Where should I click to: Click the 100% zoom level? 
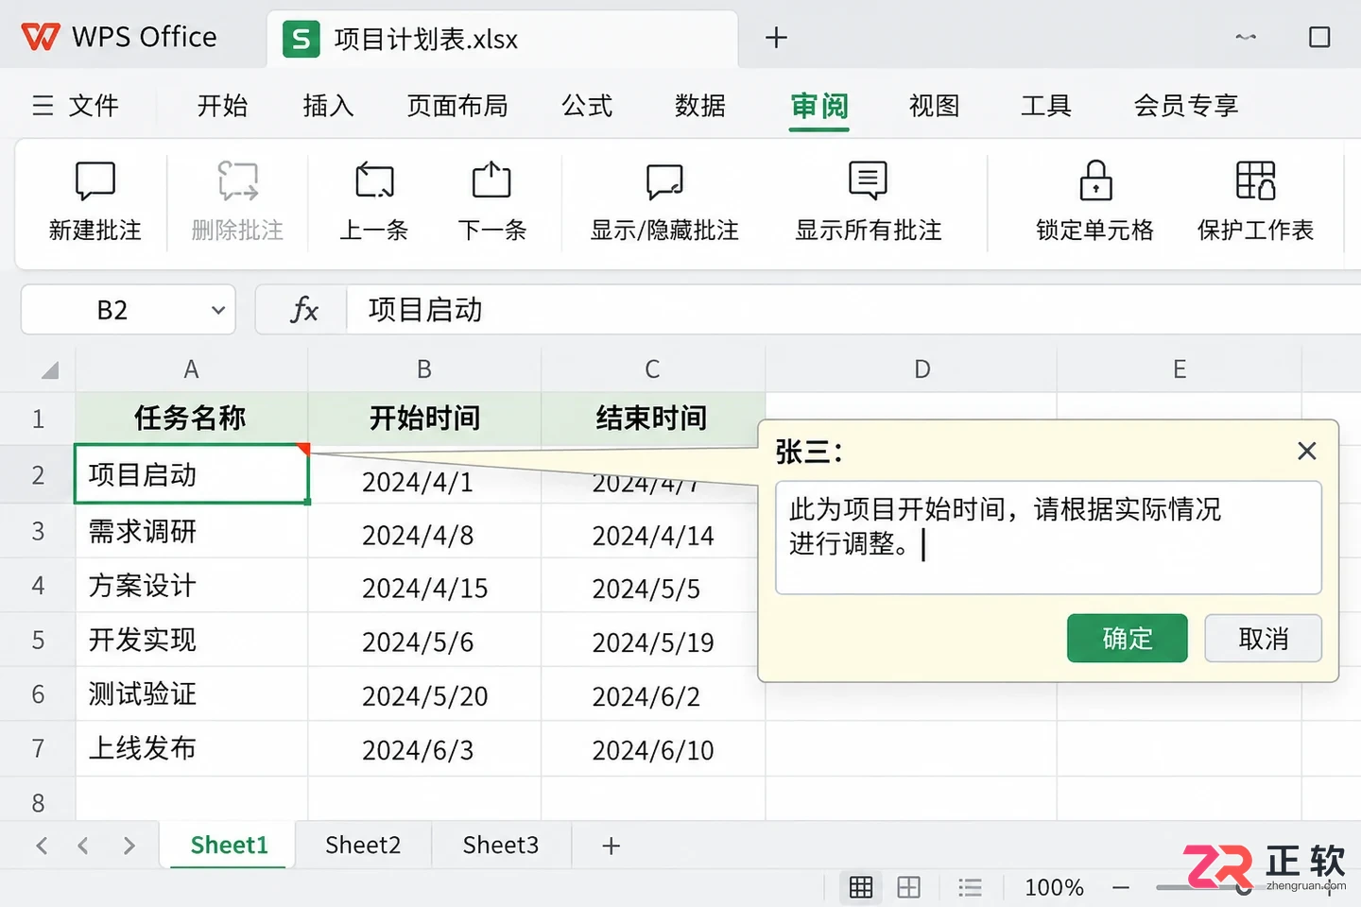coord(1054,887)
